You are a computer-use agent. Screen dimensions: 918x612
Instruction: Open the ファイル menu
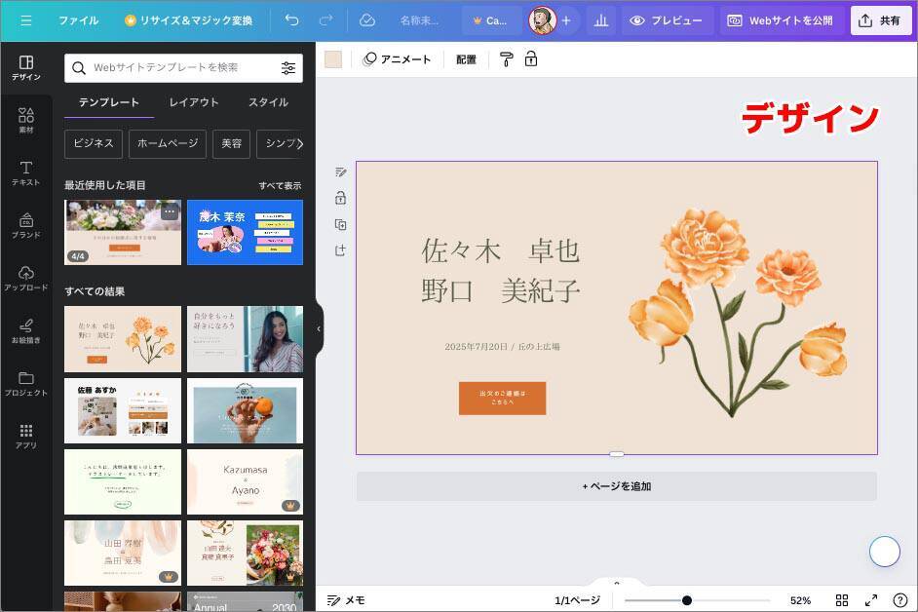tap(78, 20)
